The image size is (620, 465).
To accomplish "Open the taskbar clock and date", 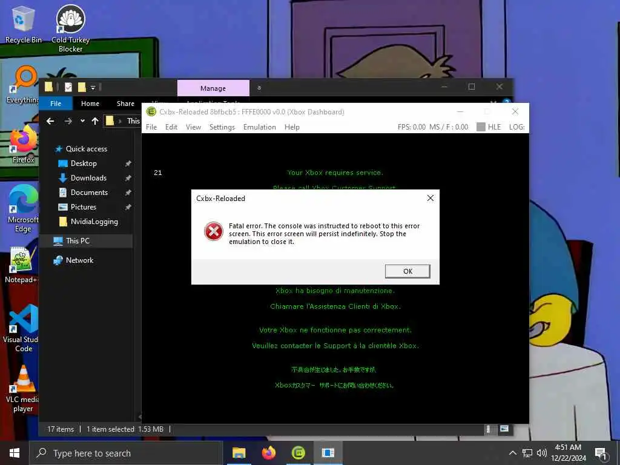I will (568, 453).
